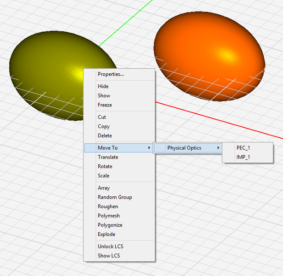The image size is (283, 276).
Task: Click Delete in the context menu
Action: click(105, 135)
